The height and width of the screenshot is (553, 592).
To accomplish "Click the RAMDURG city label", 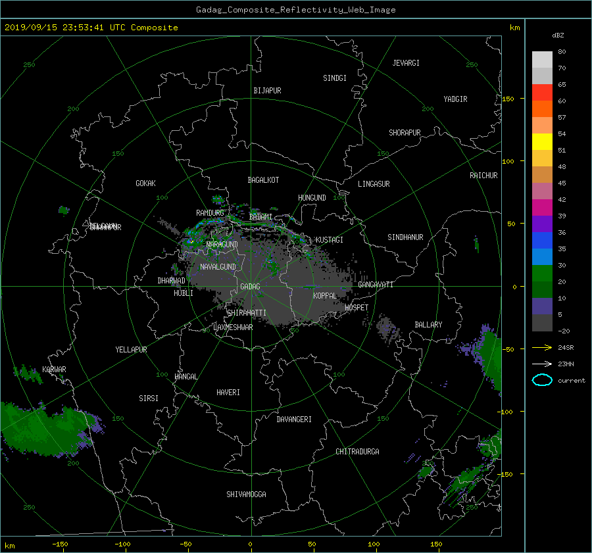I will (x=210, y=213).
